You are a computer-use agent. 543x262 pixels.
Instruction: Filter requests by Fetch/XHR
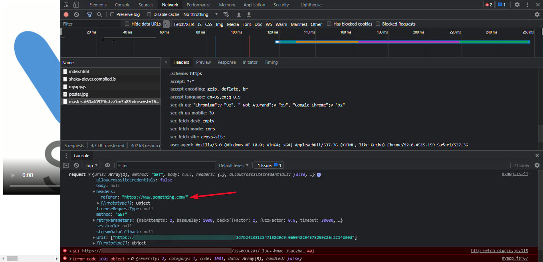[184, 24]
